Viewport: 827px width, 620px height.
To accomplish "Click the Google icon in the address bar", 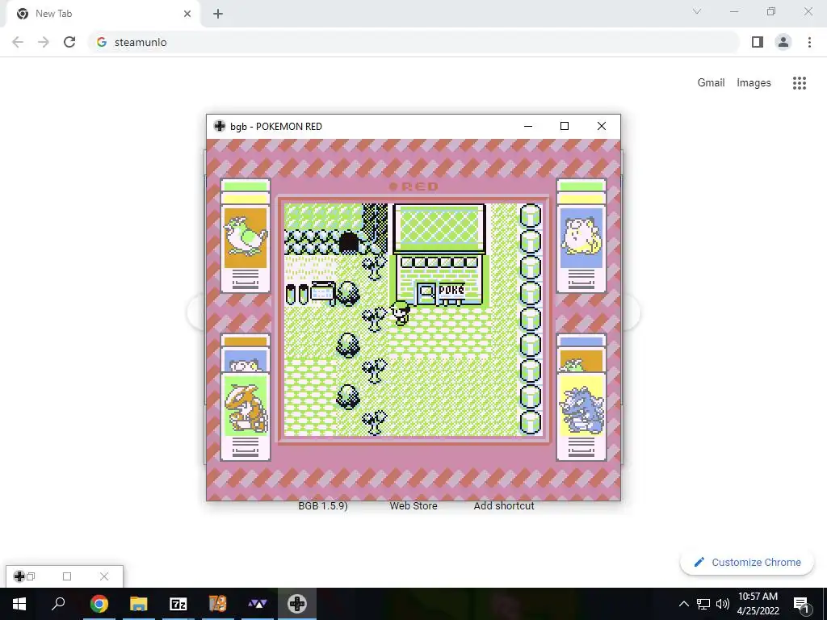I will 102,42.
